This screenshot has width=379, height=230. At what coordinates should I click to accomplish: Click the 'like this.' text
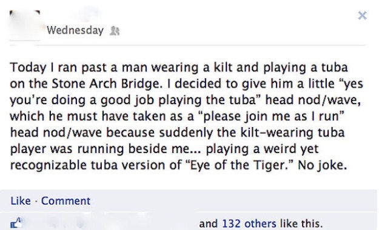[x=301, y=223]
